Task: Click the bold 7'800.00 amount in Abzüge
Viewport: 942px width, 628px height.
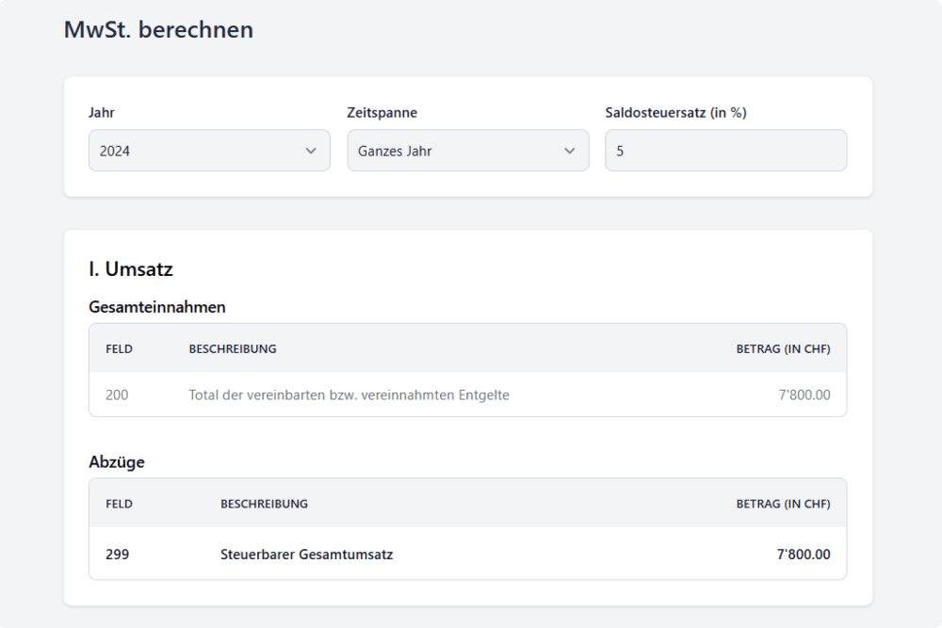Action: (x=805, y=555)
